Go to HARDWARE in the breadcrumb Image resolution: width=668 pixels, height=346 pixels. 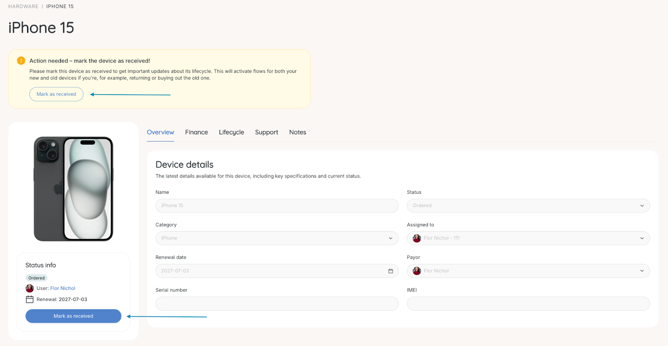point(23,6)
